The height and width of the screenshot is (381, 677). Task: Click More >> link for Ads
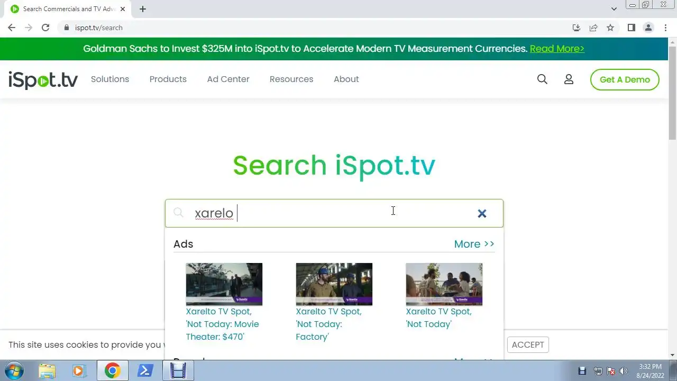click(x=474, y=244)
